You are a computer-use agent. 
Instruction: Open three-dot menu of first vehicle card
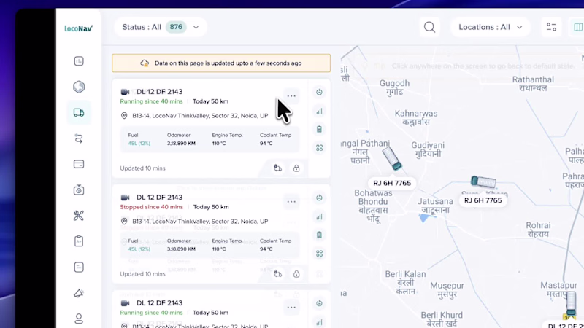pos(291,96)
